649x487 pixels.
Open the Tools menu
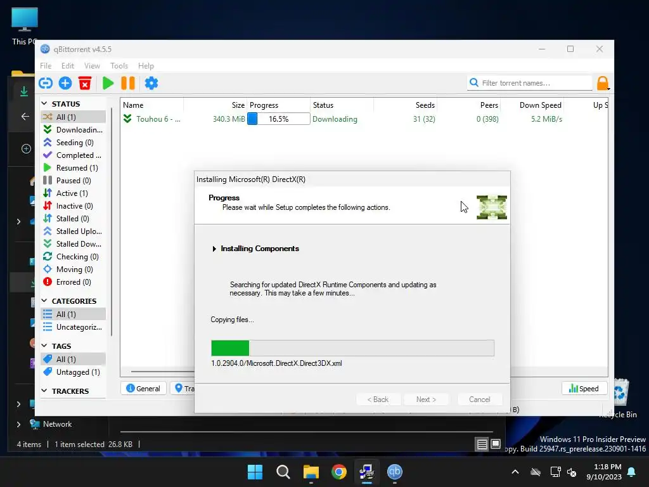pos(119,65)
